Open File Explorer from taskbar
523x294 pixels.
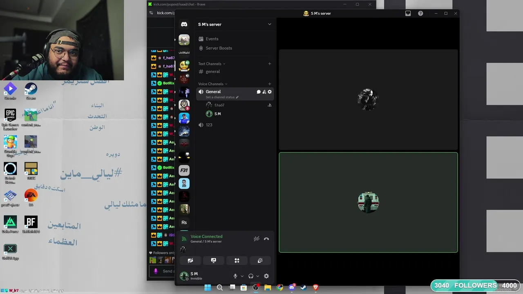coord(268,287)
